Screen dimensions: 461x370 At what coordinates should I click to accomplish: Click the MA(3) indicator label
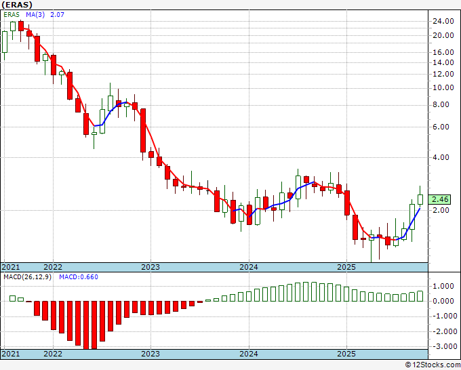click(35, 15)
